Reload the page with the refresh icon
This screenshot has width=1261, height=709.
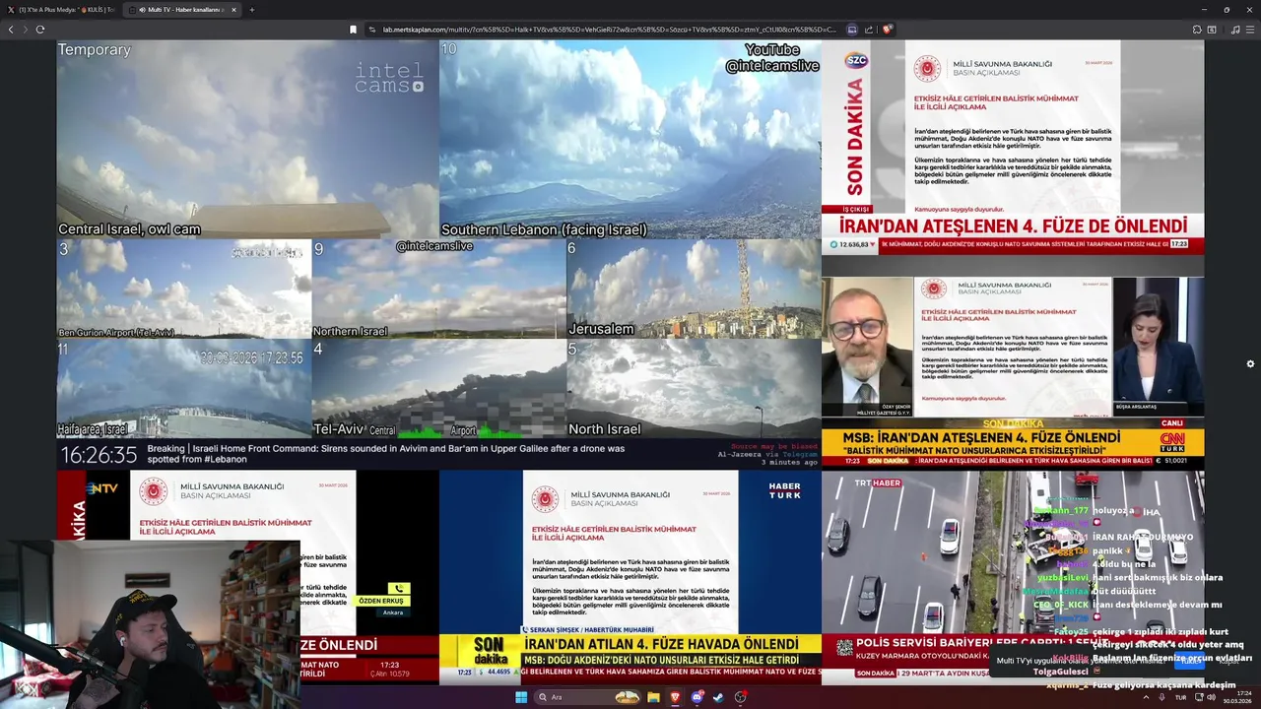click(39, 30)
